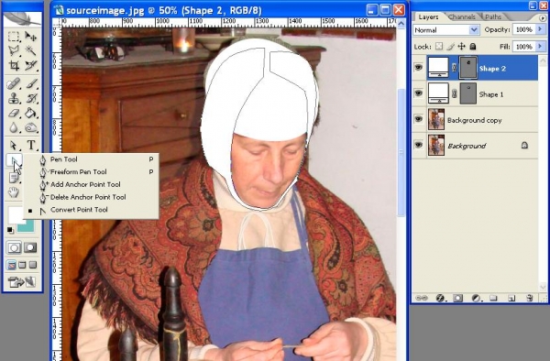Image resolution: width=550 pixels, height=361 pixels.
Task: Select the Paint Bucket tool
Action: click(31, 114)
